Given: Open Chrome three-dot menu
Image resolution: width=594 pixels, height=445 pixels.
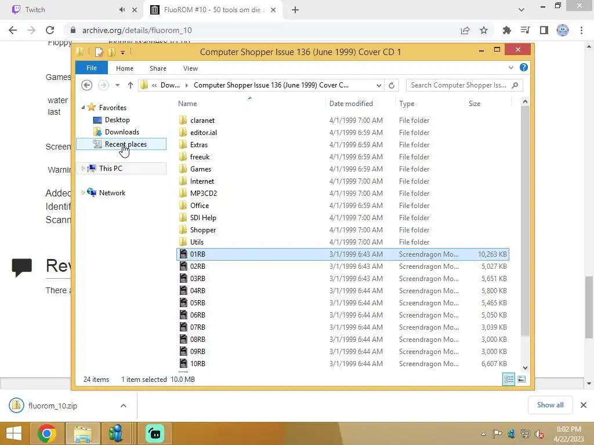Looking at the screenshot, I should [581, 30].
